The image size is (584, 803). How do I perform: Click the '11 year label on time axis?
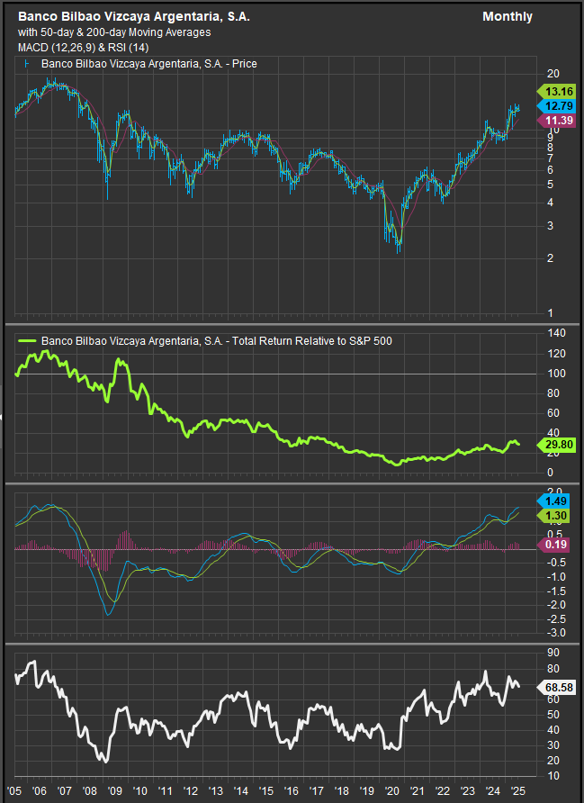[x=165, y=790]
